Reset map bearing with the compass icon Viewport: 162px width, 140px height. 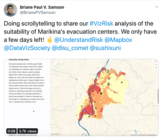click(x=156, y=68)
